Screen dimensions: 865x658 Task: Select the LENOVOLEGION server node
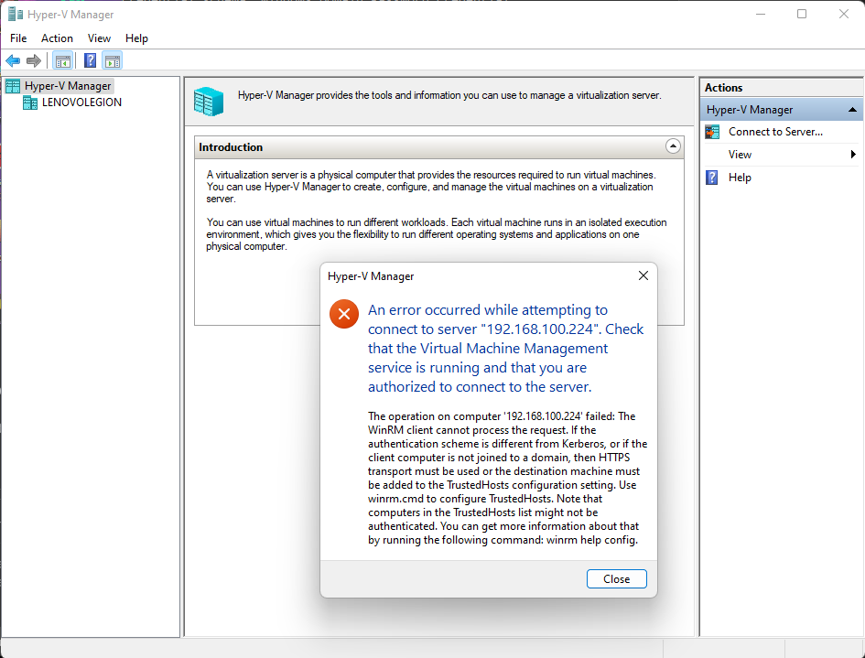[x=81, y=102]
